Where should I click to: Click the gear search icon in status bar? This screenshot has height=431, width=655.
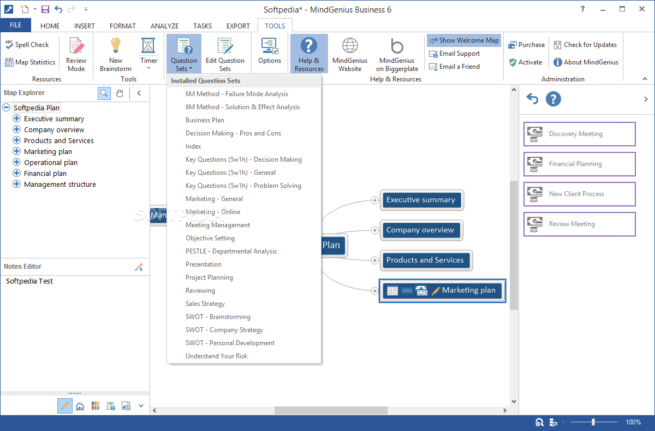539,422
